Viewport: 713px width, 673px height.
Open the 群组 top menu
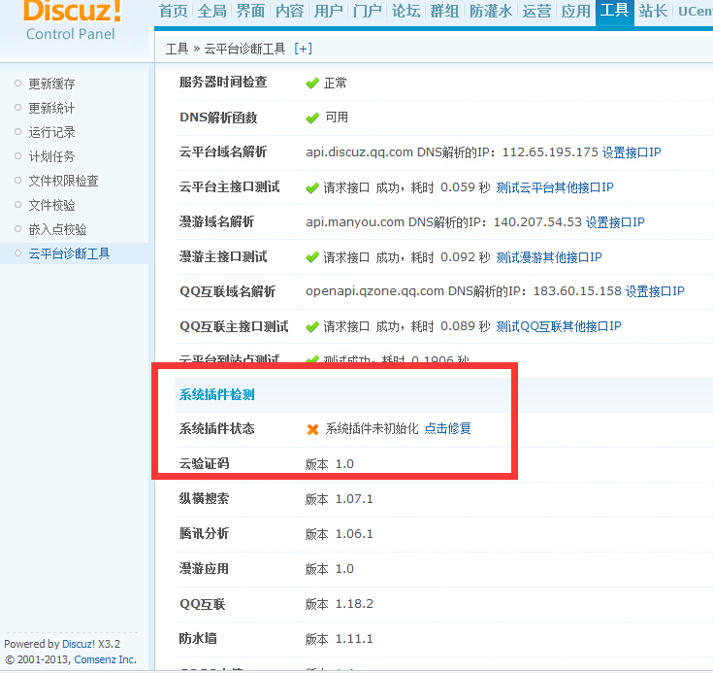point(444,11)
